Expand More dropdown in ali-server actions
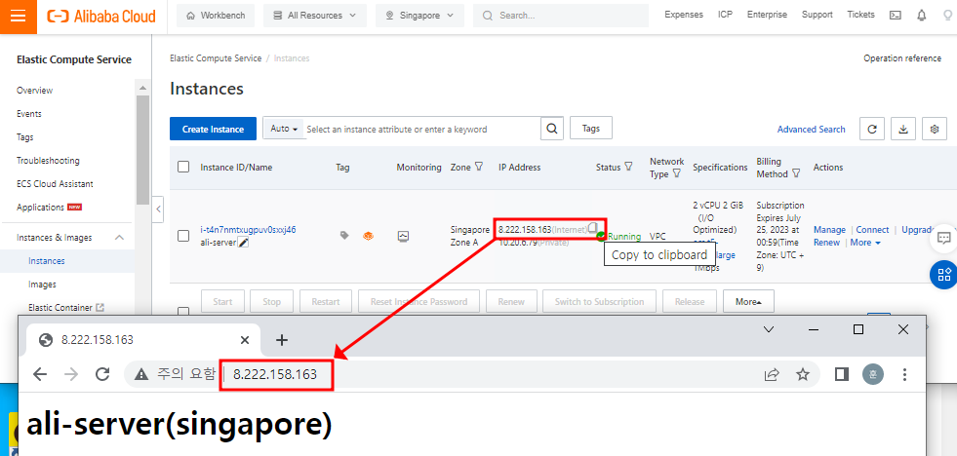957x456 pixels. pos(865,243)
